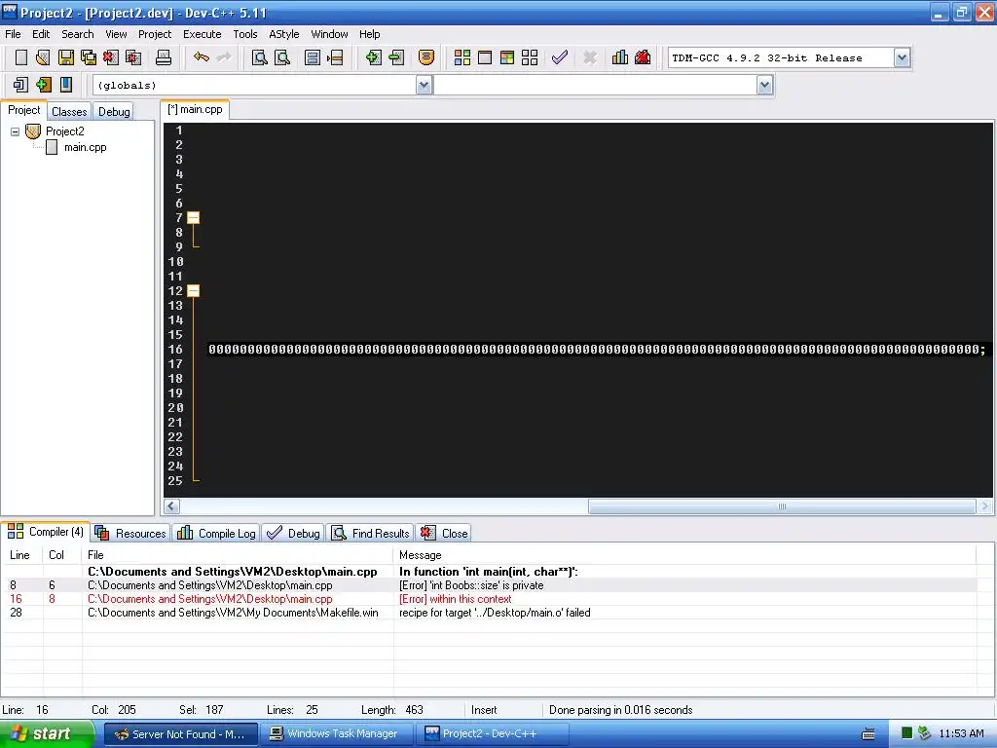Select the 'recipe for target' failed row
997x748 pixels.
(489, 613)
